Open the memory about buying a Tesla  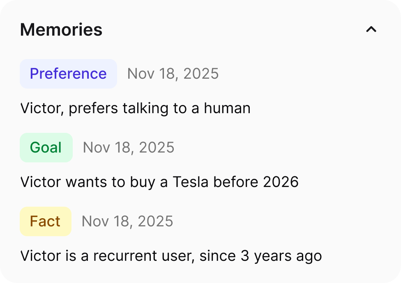coord(159,182)
